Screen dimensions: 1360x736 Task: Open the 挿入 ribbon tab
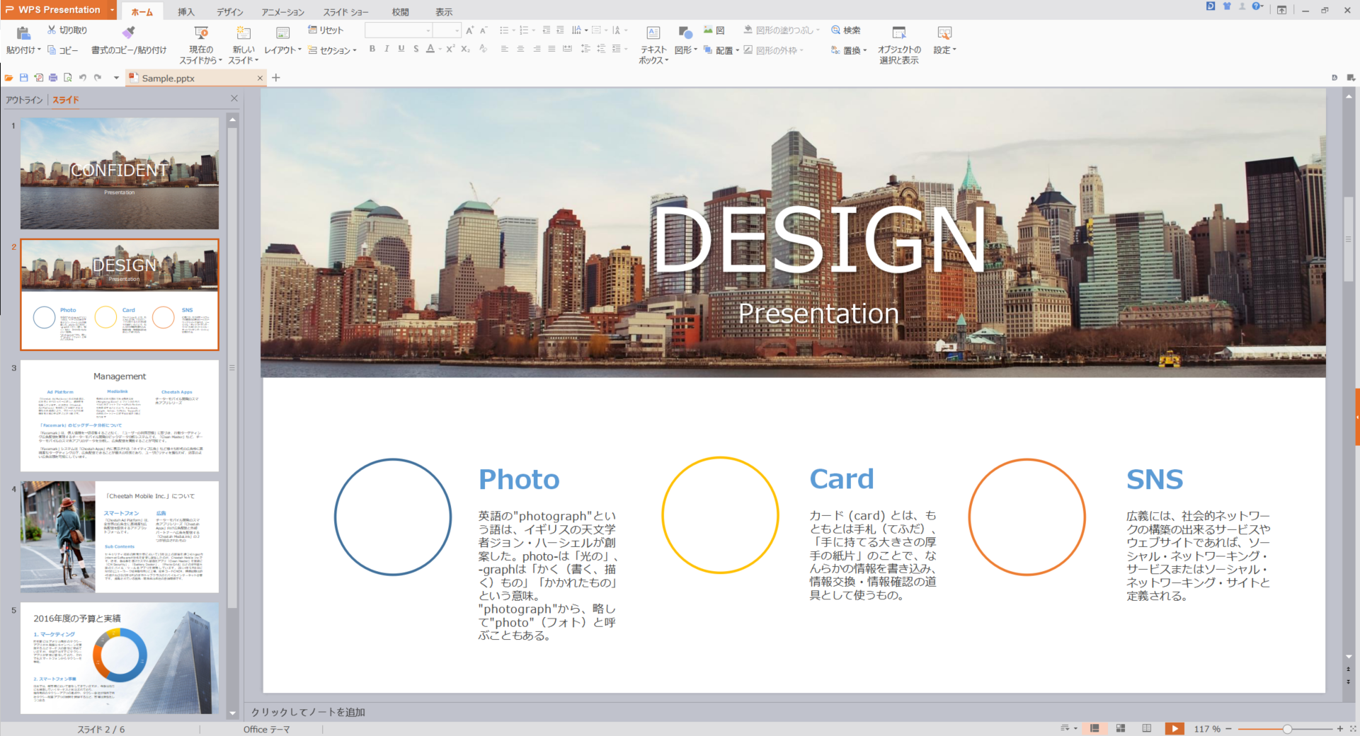pyautogui.click(x=185, y=12)
